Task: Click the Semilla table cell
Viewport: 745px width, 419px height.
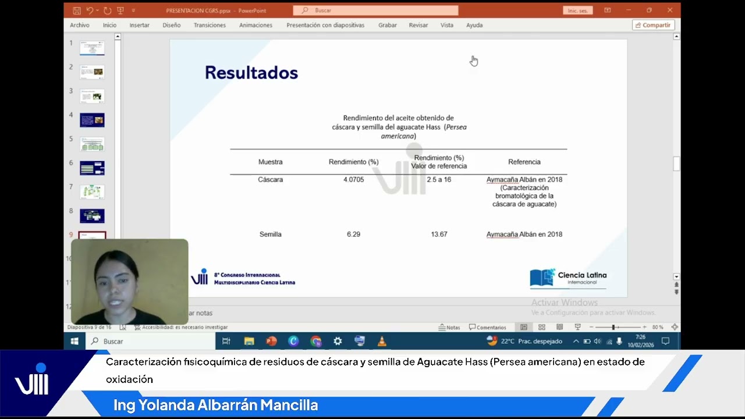Action: click(271, 234)
